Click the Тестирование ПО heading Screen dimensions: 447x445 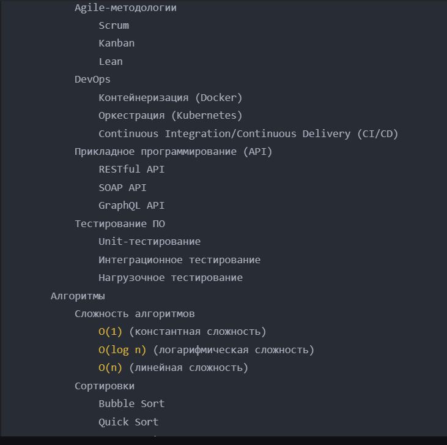point(120,224)
